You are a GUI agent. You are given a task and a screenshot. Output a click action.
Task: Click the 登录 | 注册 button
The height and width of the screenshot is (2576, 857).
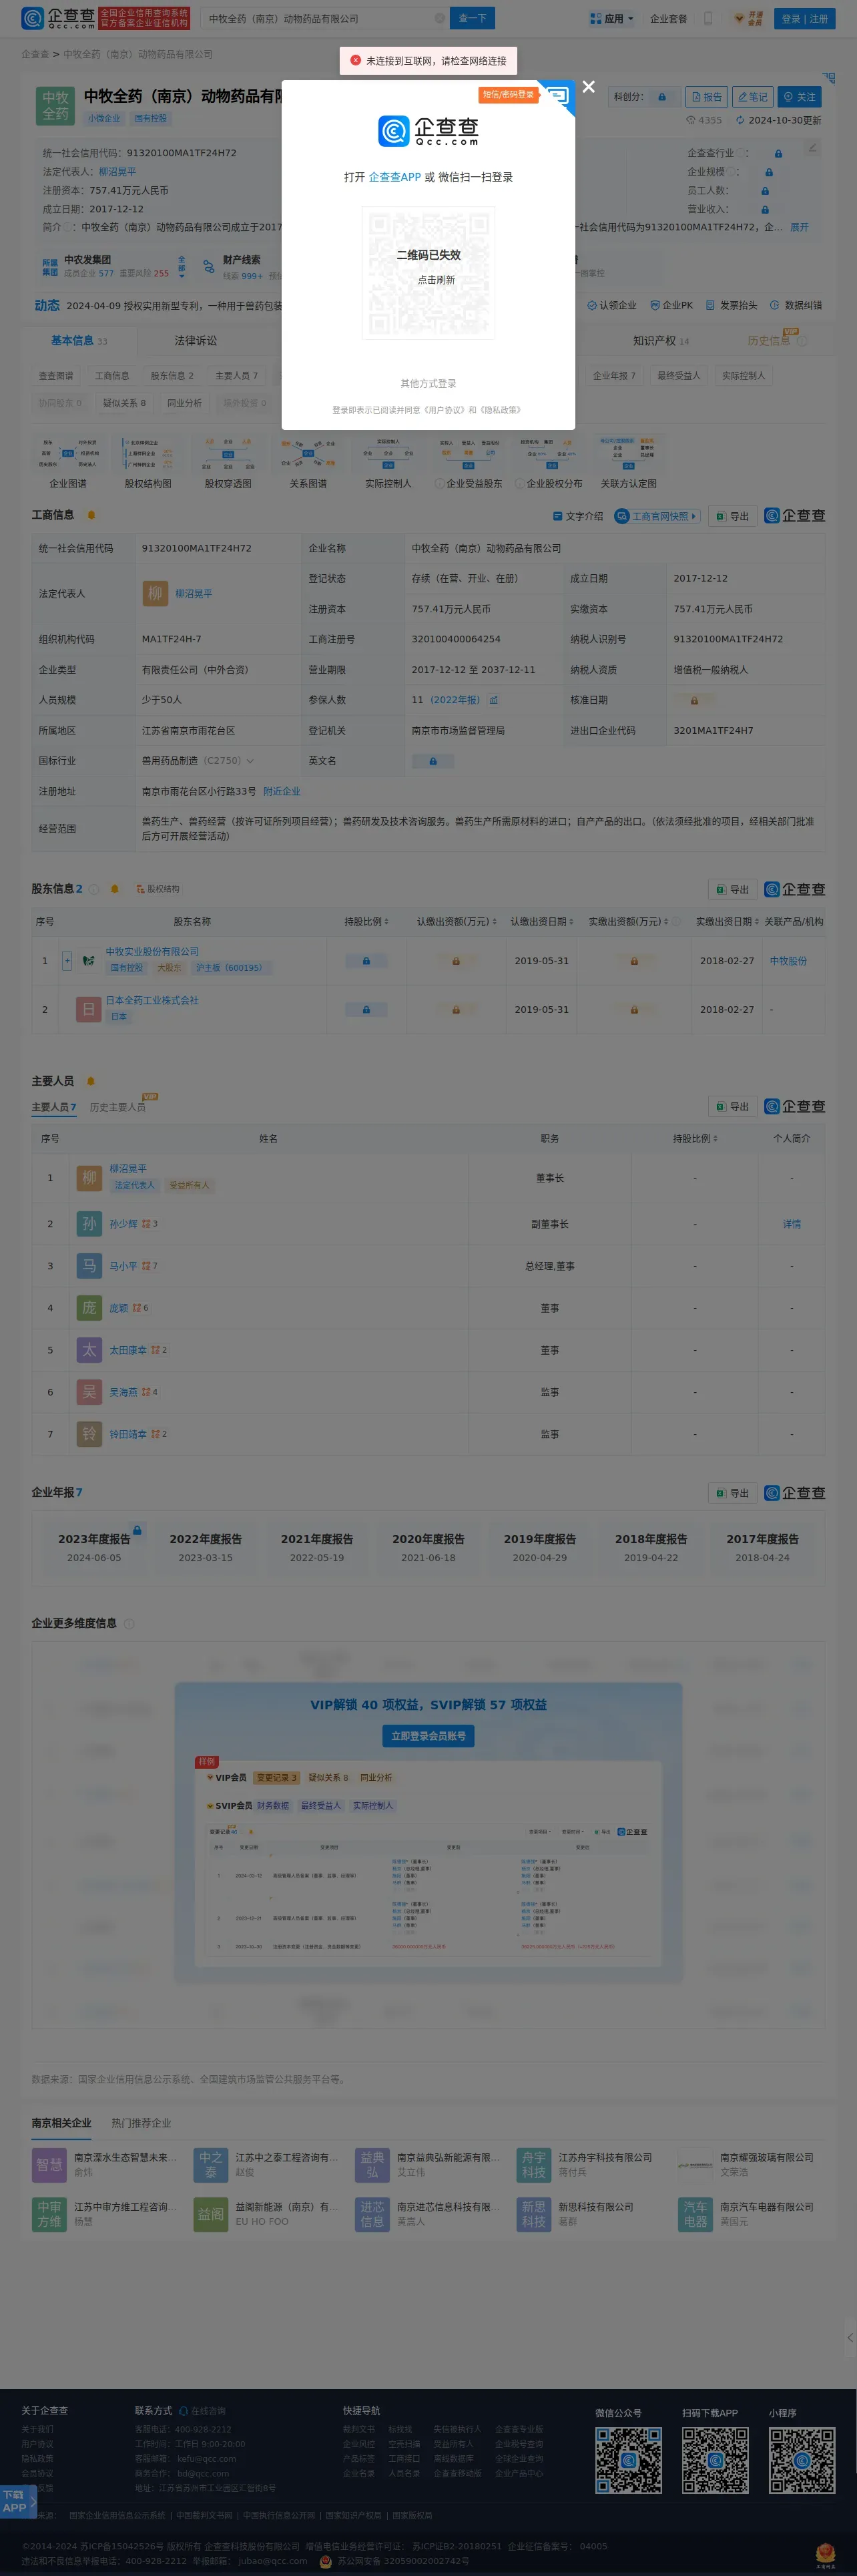[x=804, y=18]
